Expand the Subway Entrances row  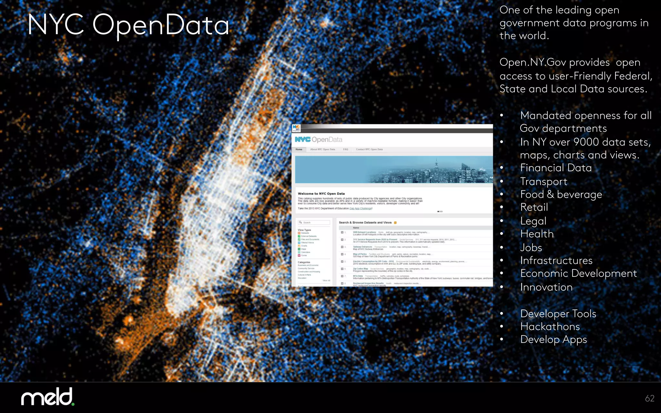(342, 247)
